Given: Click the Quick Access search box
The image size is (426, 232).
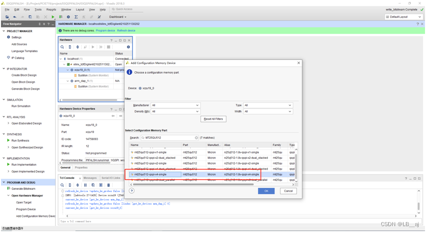Looking at the screenshot, I should pyautogui.click(x=127, y=9).
